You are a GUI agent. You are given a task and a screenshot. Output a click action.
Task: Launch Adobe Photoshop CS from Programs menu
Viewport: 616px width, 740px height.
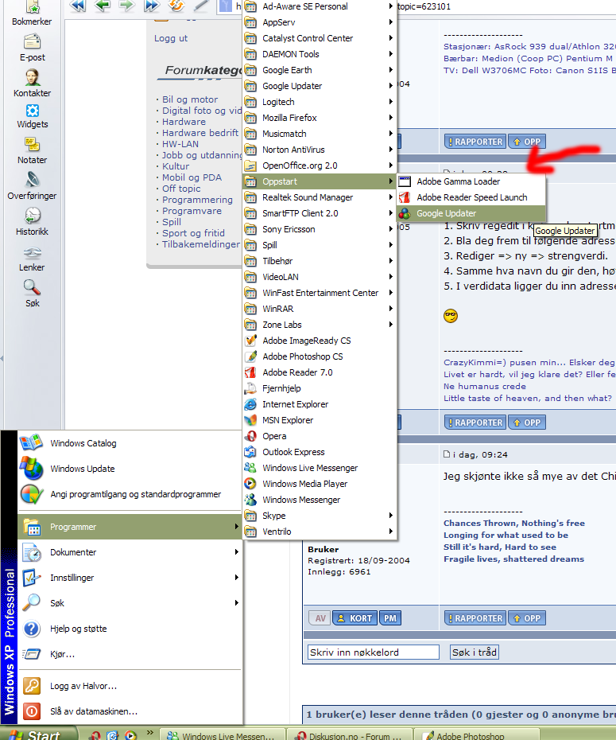pyautogui.click(x=320, y=356)
